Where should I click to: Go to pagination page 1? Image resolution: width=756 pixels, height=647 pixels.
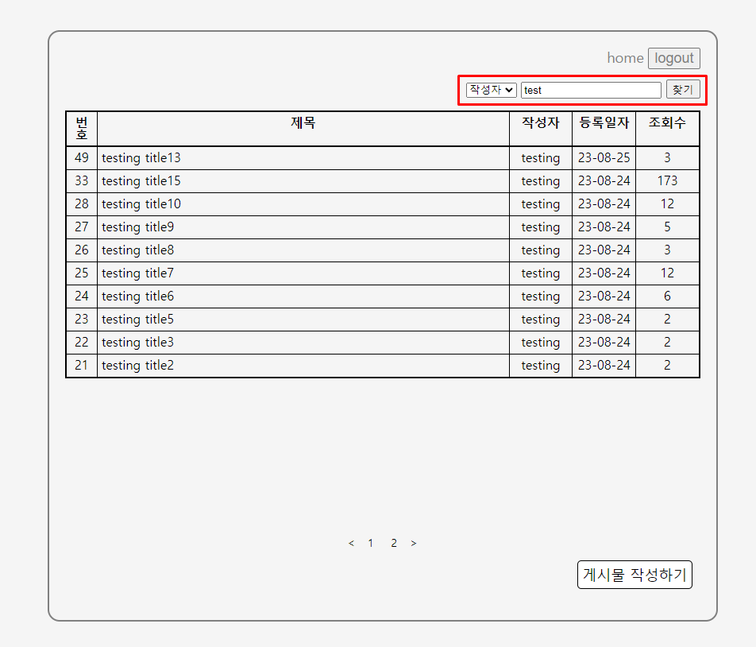click(x=370, y=543)
